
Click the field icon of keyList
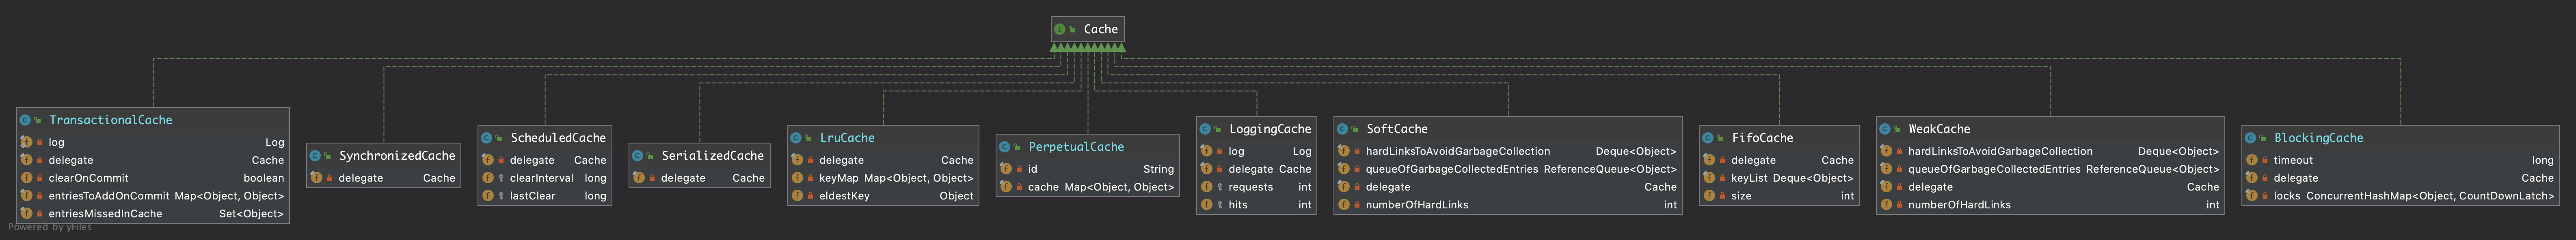pyautogui.click(x=1709, y=178)
